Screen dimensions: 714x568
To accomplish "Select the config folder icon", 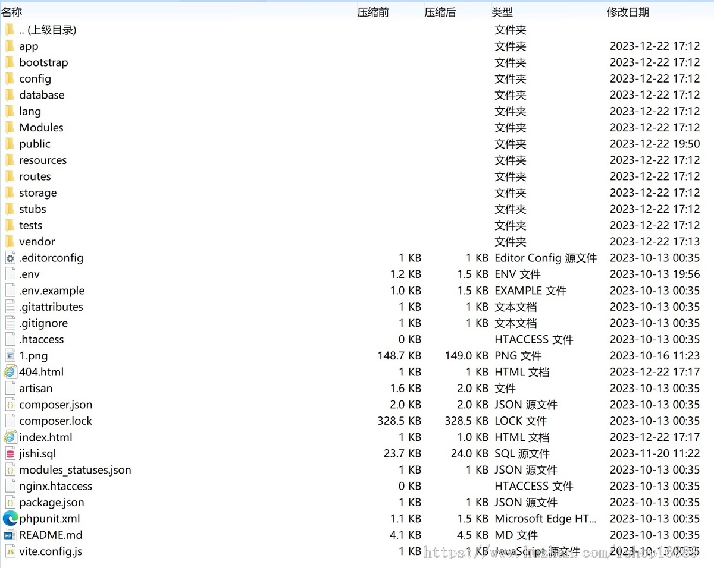I will pos(10,79).
